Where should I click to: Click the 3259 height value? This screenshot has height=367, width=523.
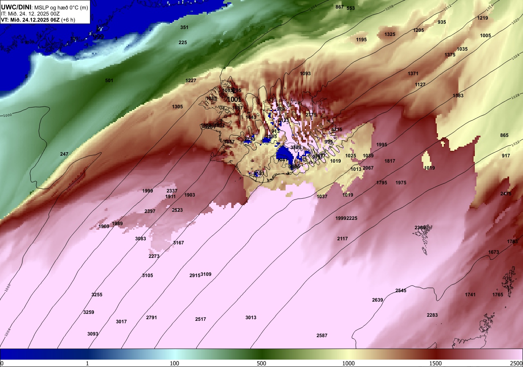pos(89,312)
